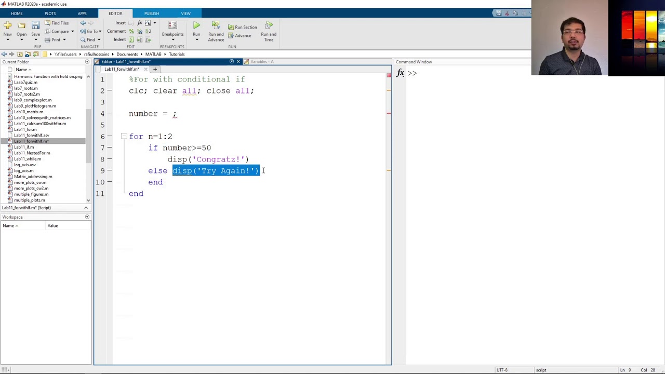Viewport: 665px width, 374px height.
Task: Click the address bar back arrow
Action: [x=4, y=54]
